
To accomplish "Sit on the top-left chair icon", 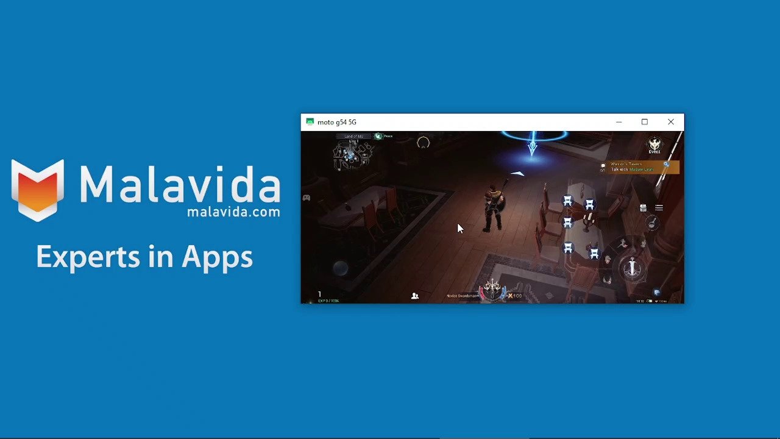I will coord(567,201).
